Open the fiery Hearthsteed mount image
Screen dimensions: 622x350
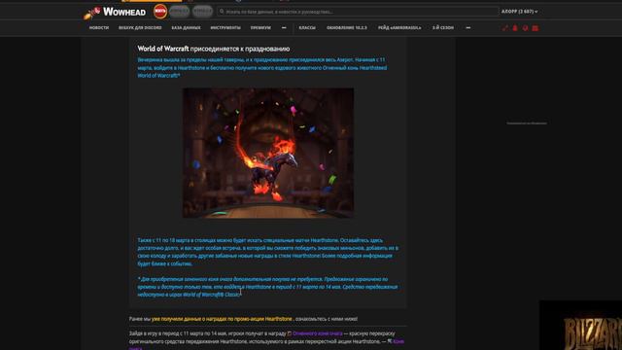click(x=268, y=153)
